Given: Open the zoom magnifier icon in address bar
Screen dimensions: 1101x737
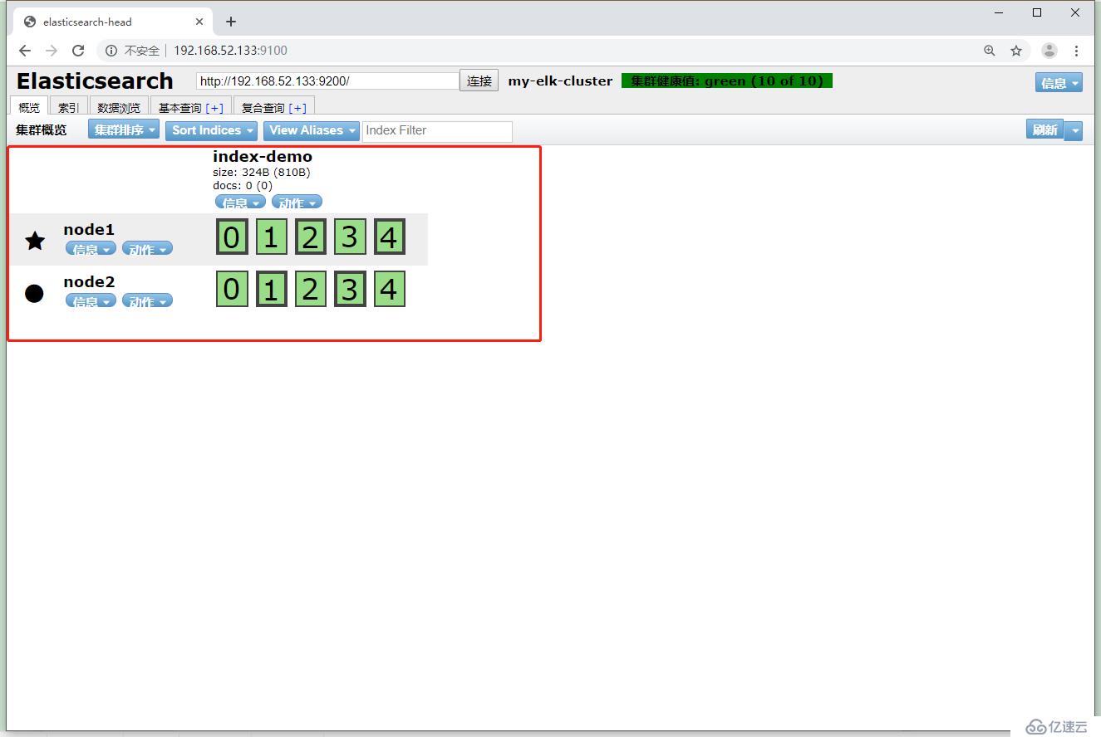Looking at the screenshot, I should pyautogui.click(x=990, y=51).
